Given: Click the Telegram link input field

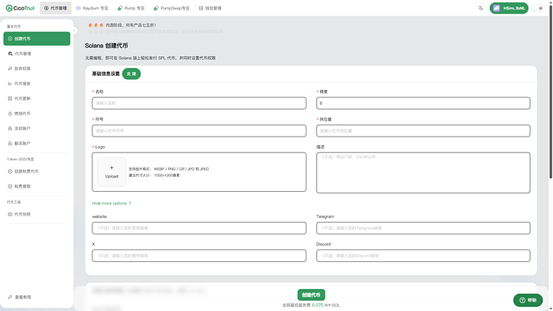Looking at the screenshot, I should [x=423, y=228].
